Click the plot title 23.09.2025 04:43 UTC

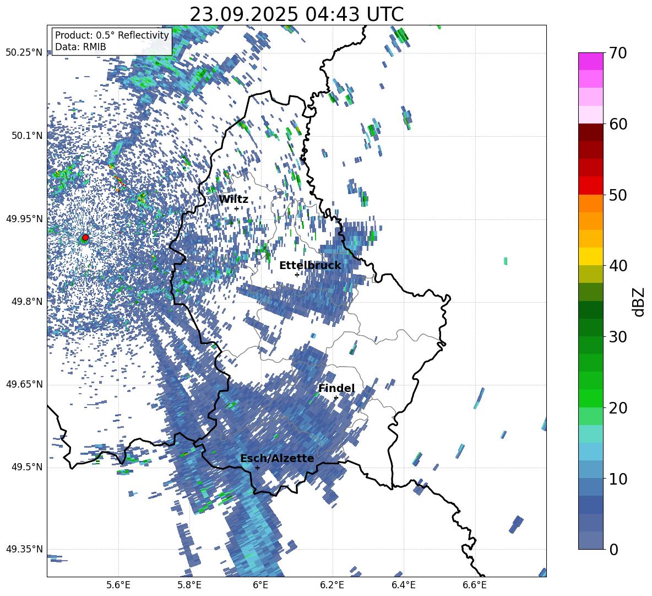(296, 14)
